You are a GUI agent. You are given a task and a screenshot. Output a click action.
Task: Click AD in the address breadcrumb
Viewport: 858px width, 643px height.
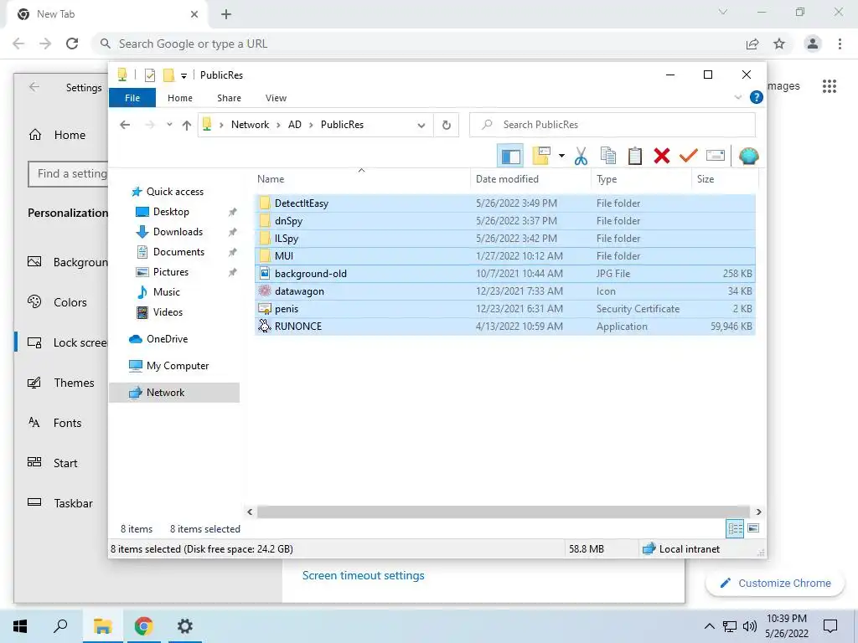[x=294, y=125]
